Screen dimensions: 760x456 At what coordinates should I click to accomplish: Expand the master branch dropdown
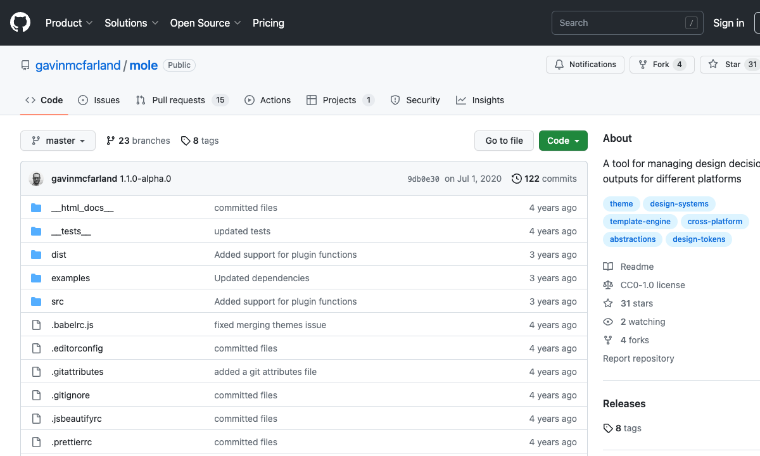[x=58, y=141]
